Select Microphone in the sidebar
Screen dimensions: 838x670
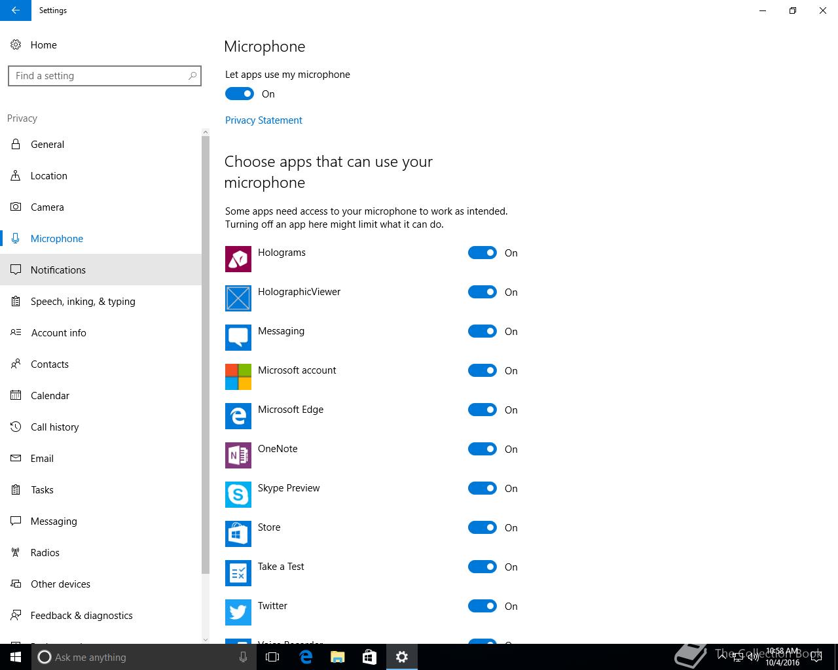coord(101,238)
